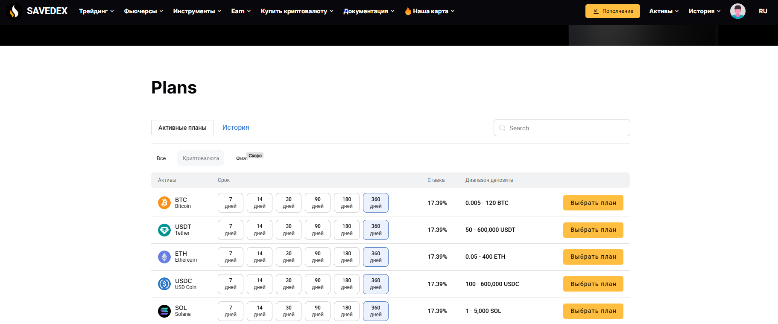This screenshot has width=778, height=324.
Task: Select 360 дней term for SOL
Action: [376, 311]
